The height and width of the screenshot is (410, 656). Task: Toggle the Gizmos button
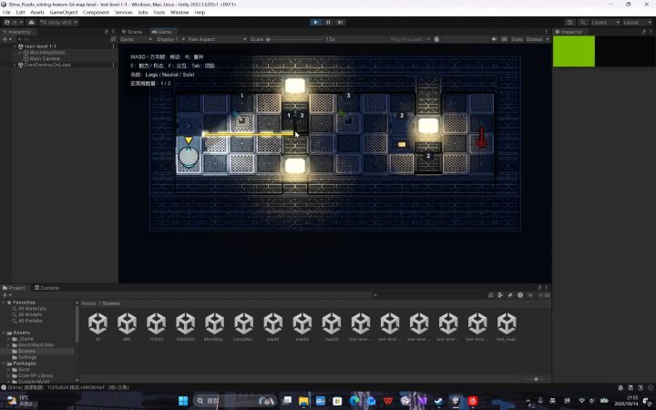coord(534,39)
